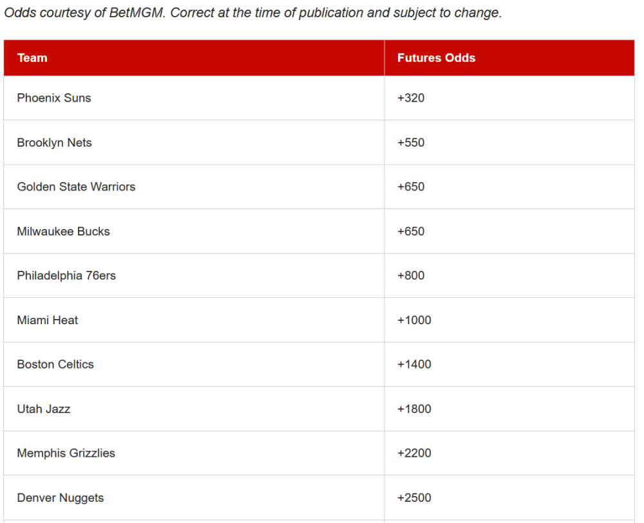644x523 pixels.
Task: Click +650 odds in Milwaukee Bucks row
Action: pyautogui.click(x=411, y=232)
